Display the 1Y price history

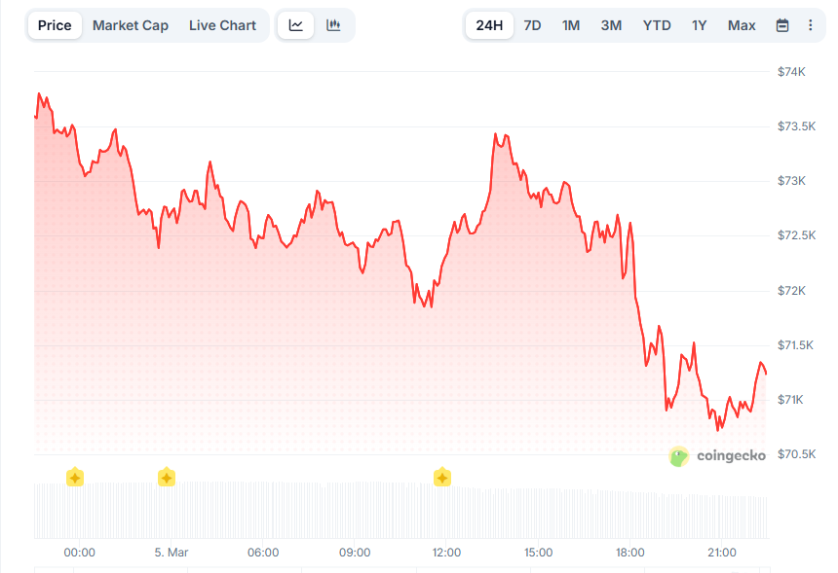point(700,25)
